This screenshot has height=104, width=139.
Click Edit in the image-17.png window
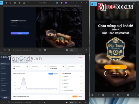(x=1, y=3)
